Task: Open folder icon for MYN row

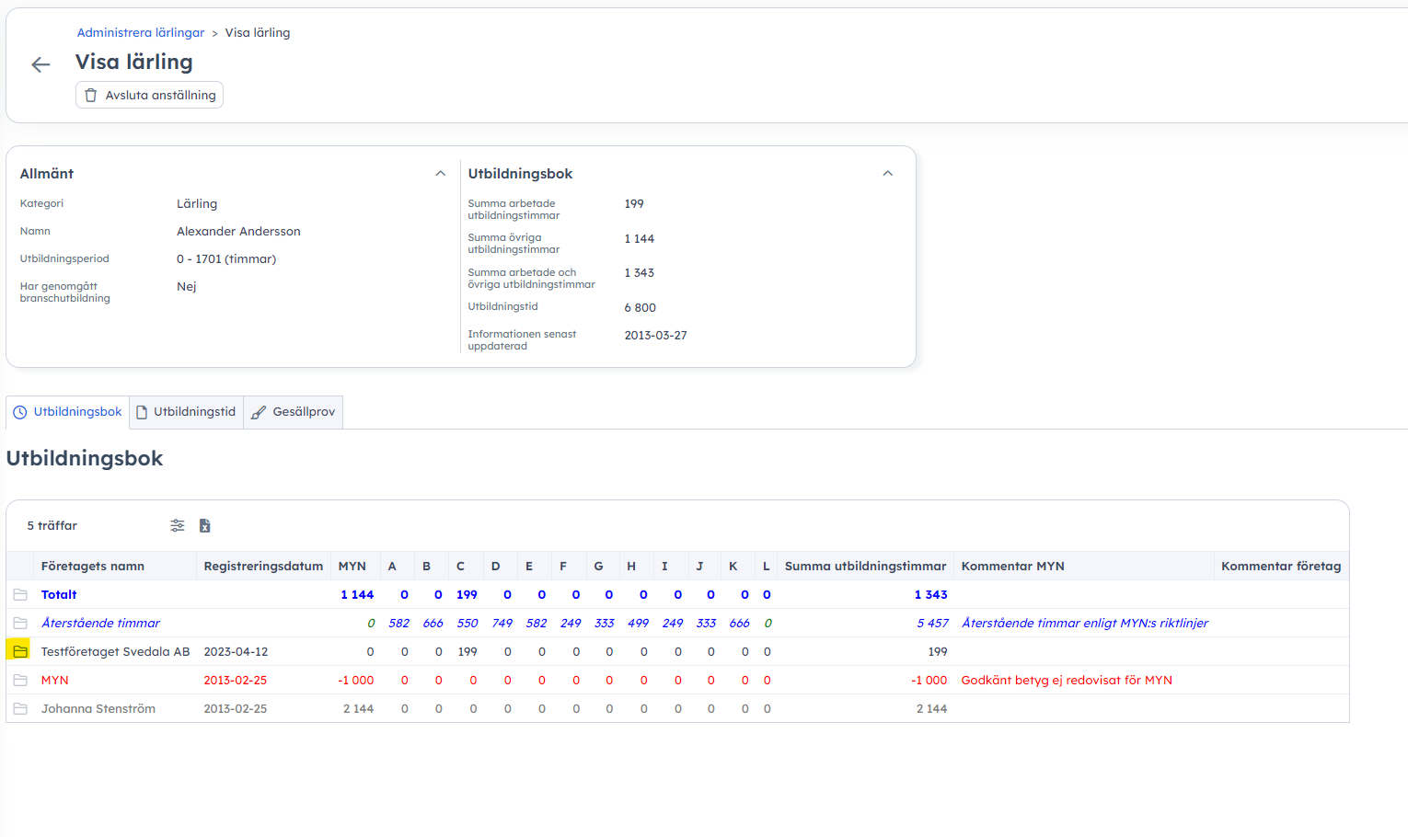Action: coord(20,681)
